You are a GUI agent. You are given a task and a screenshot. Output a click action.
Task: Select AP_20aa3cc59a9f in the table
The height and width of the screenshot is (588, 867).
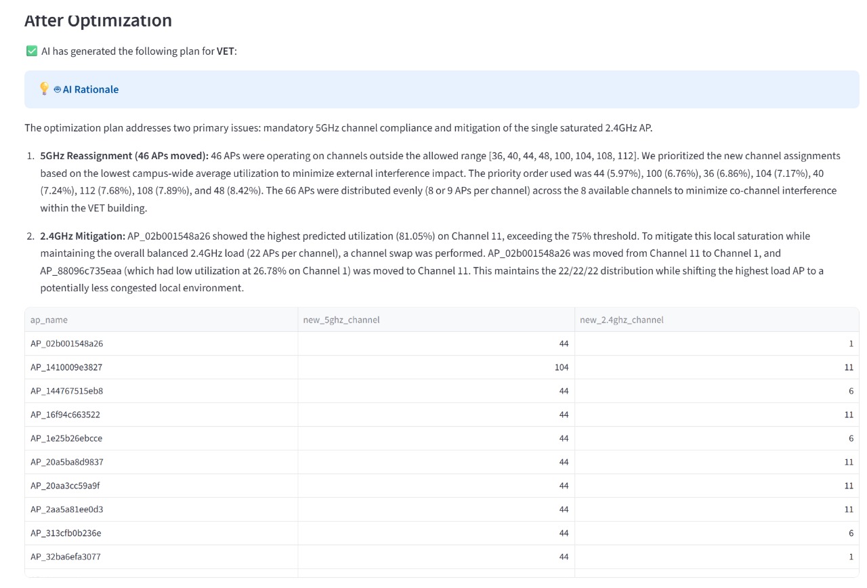[x=65, y=486]
